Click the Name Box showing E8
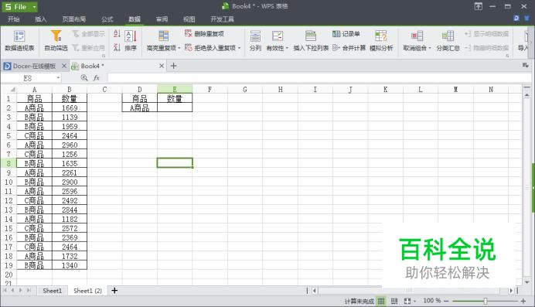Image resolution: width=535 pixels, height=307 pixels. click(x=28, y=78)
